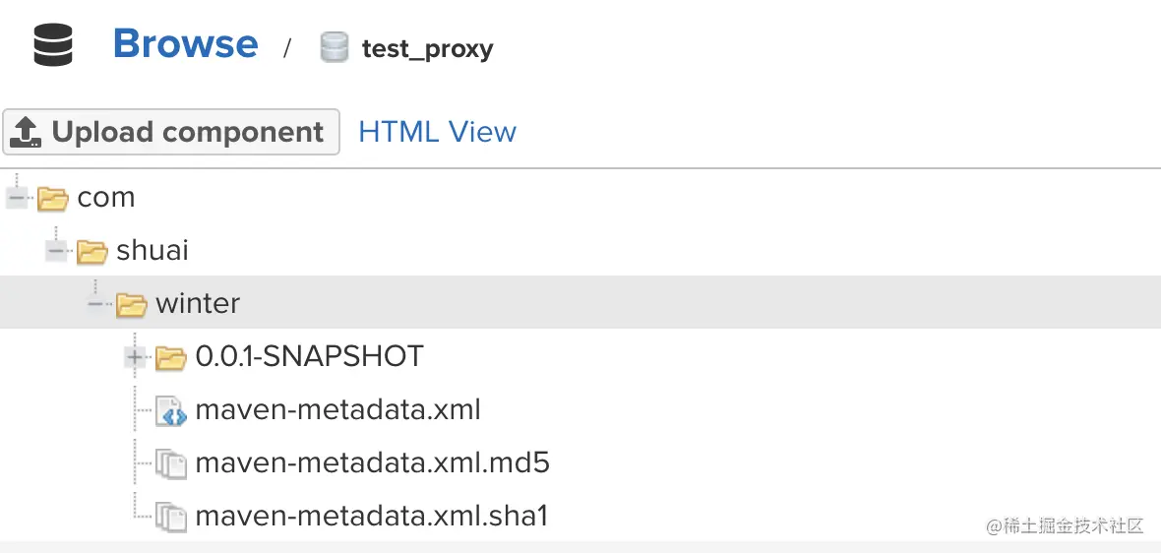Image resolution: width=1161 pixels, height=553 pixels.
Task: Collapse the winter tree node
Action: coord(95,305)
